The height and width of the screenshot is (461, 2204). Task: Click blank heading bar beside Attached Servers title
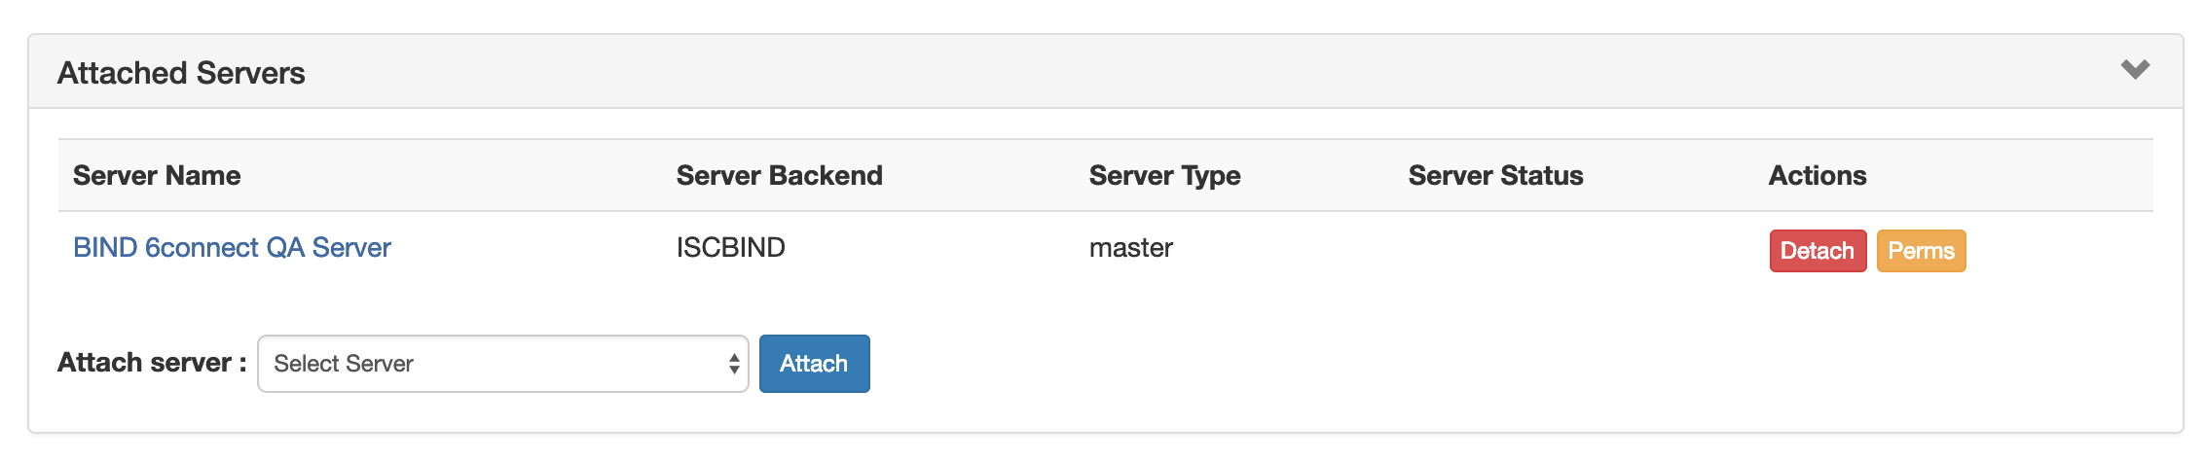click(x=1168, y=73)
